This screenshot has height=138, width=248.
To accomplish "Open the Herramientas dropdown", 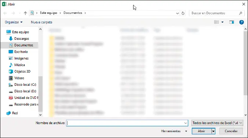I will point(174,131).
